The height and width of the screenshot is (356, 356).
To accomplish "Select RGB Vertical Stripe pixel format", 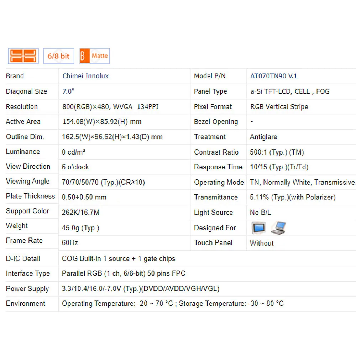I will pyautogui.click(x=279, y=107).
